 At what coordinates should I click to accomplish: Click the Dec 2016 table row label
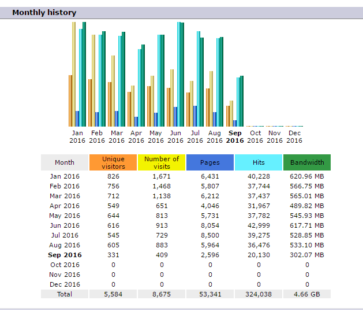point(65,284)
